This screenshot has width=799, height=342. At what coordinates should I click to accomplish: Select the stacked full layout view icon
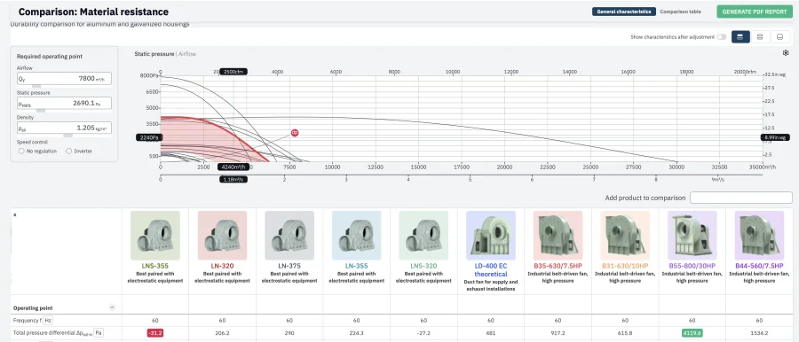click(x=740, y=36)
